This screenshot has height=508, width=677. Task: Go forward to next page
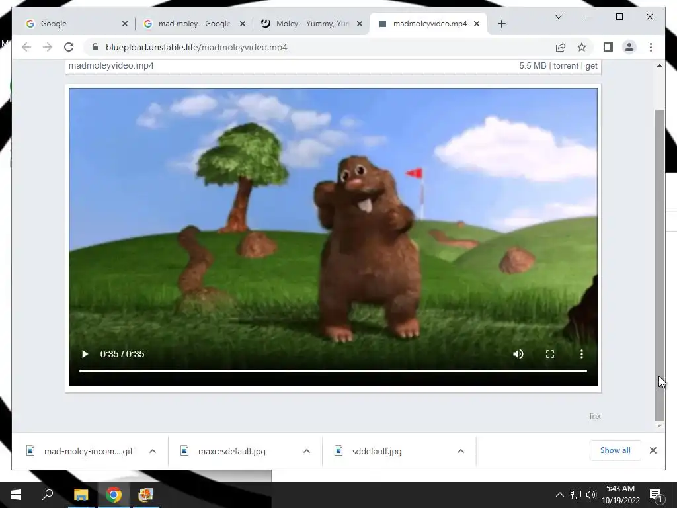click(x=48, y=47)
